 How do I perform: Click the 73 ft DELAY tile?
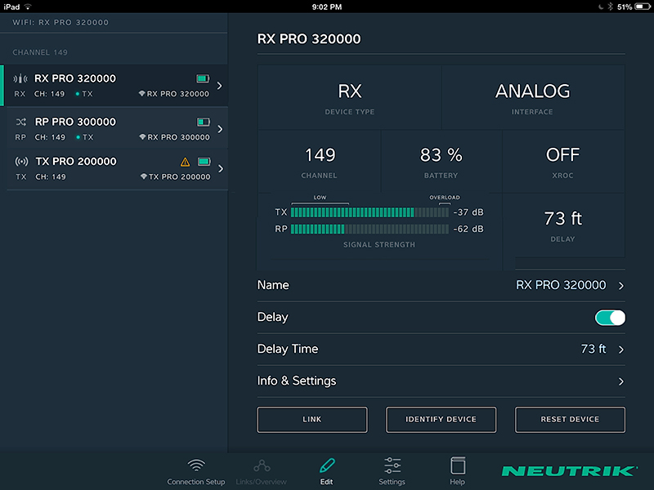[563, 225]
